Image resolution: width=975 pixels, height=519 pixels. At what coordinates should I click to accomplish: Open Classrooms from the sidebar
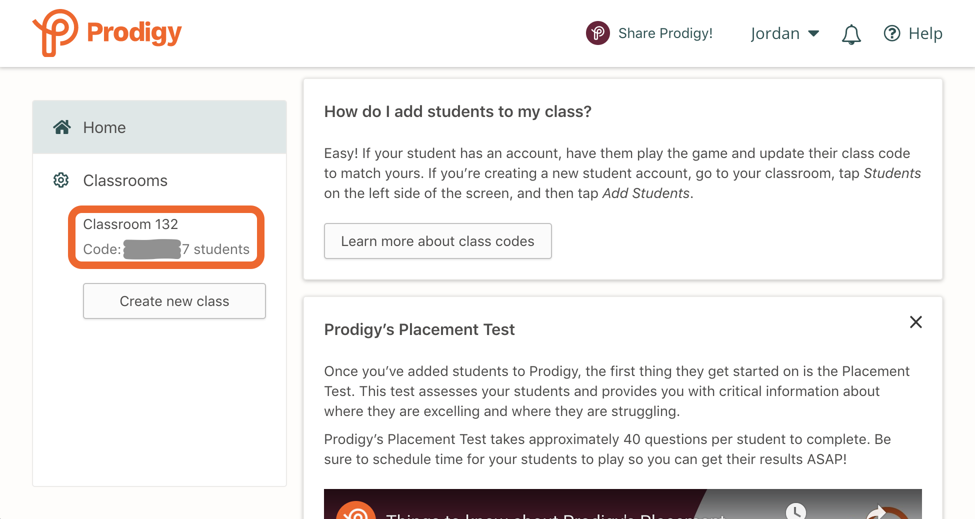(125, 180)
